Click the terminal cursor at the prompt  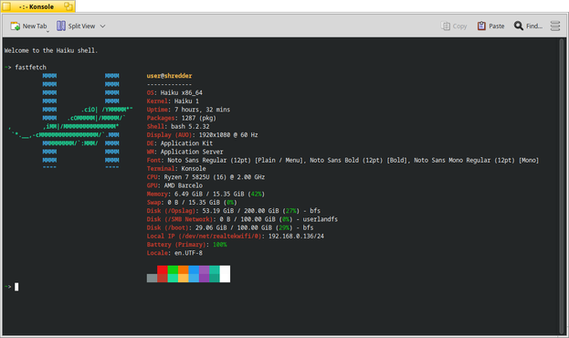click(16, 287)
